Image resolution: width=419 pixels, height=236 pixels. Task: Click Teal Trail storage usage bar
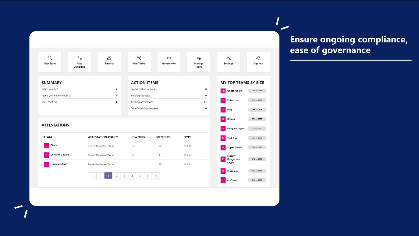pos(257,138)
